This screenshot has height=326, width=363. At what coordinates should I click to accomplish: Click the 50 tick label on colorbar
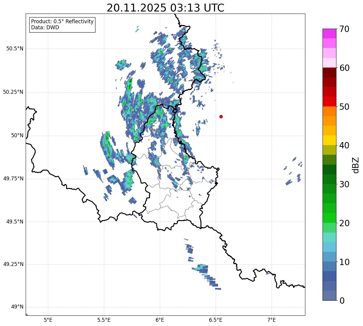coord(344,107)
